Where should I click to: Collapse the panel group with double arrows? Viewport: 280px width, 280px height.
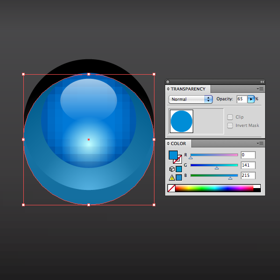point(262,82)
